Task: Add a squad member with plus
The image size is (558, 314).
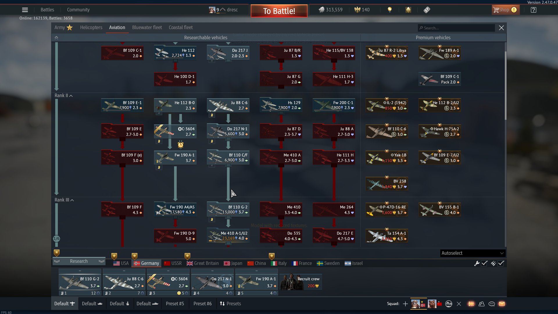Action: coord(405,304)
